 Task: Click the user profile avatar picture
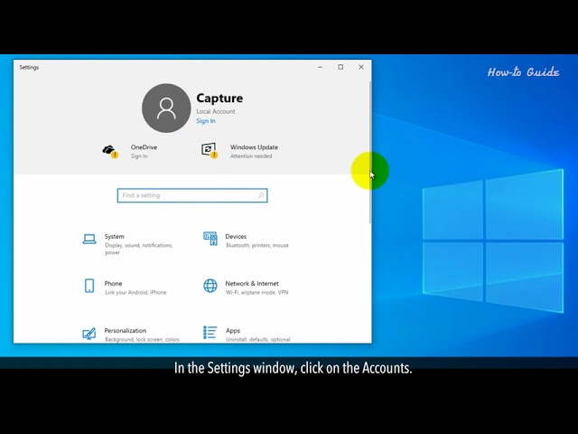[166, 108]
